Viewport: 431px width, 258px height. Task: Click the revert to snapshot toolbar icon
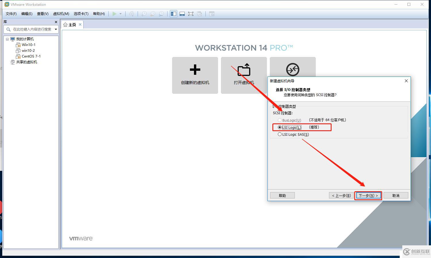(153, 14)
